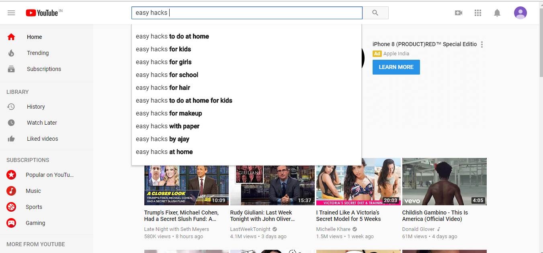Image resolution: width=543 pixels, height=253 pixels.
Task: Select suggestion 'easy hacks for makeup'
Action: coord(246,113)
